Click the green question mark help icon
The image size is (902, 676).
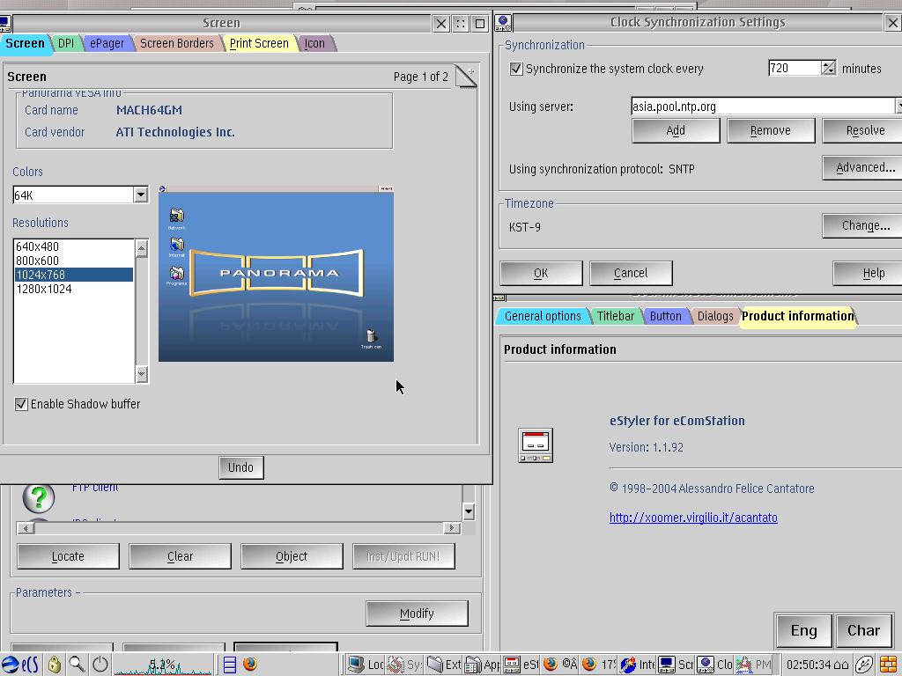click(39, 497)
